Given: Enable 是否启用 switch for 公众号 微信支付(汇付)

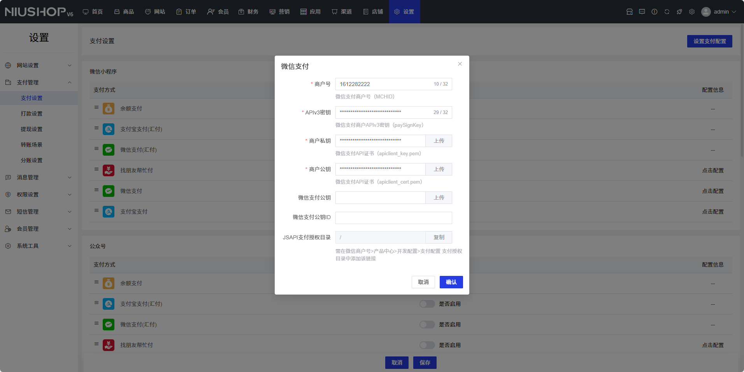Looking at the screenshot, I should (x=427, y=325).
